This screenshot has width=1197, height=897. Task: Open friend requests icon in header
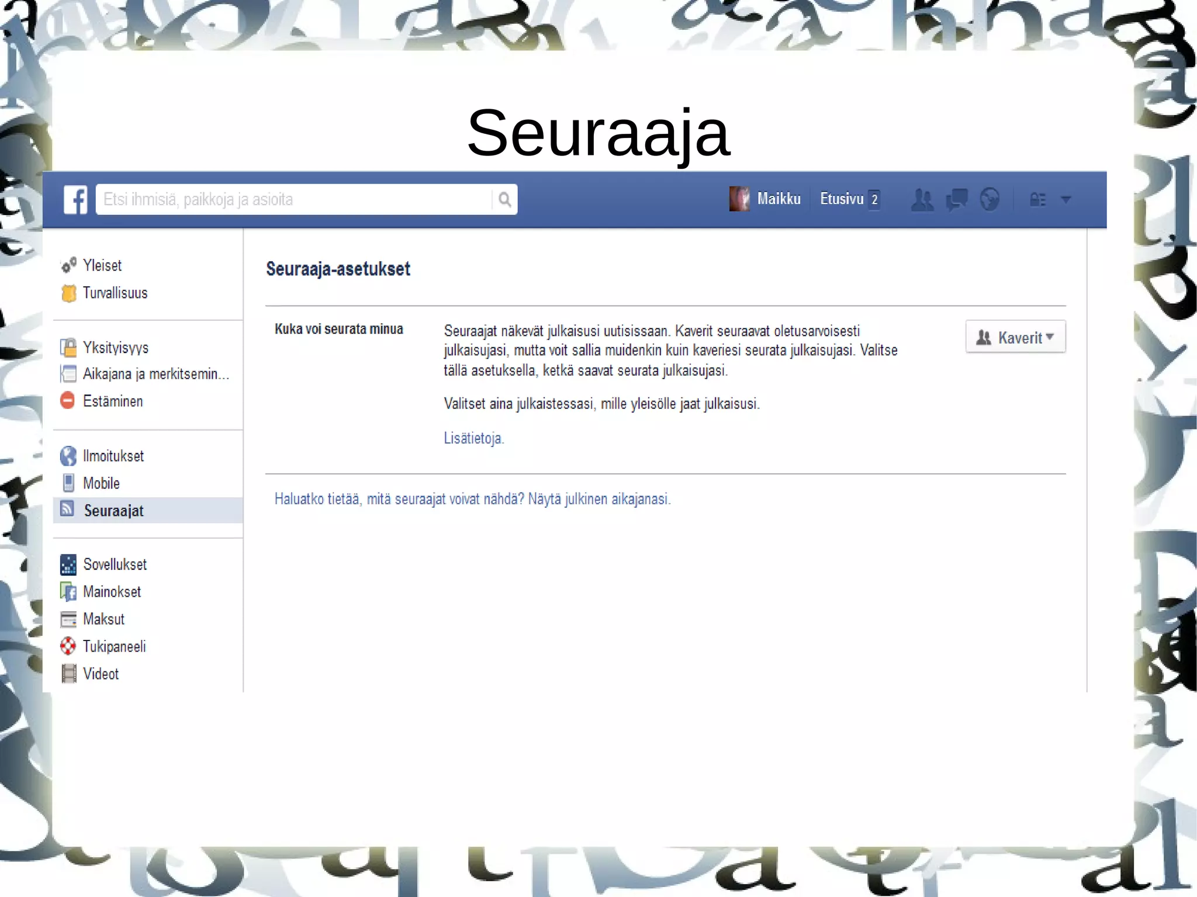tap(922, 200)
